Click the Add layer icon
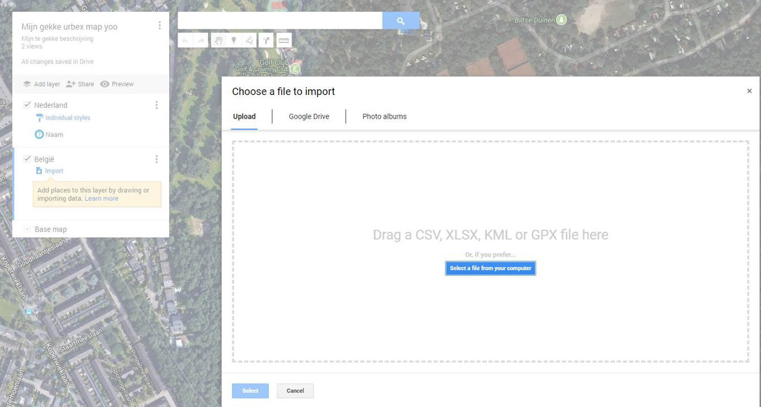This screenshot has height=407, width=761. 27,84
